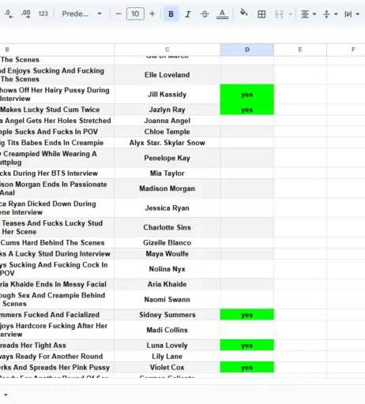Select green yes cell beside Jill Kassidy
The width and height of the screenshot is (365, 404).
coord(247,94)
